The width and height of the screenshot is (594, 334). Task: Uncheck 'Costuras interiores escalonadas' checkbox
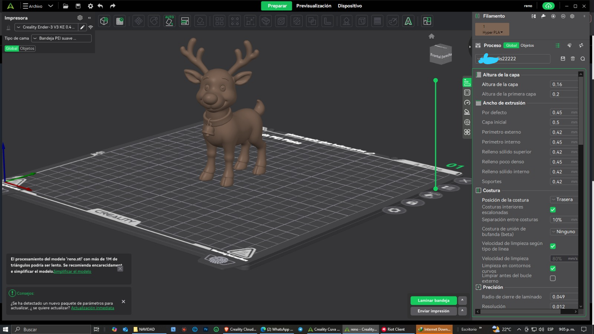pyautogui.click(x=553, y=210)
